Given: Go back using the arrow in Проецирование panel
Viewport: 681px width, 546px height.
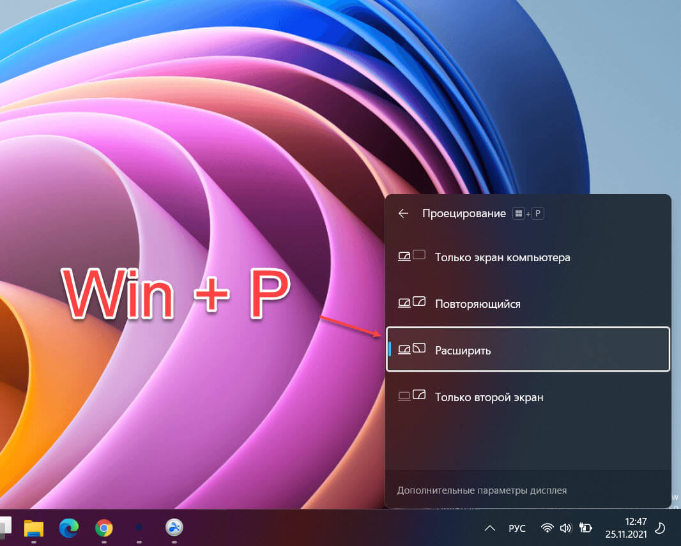Looking at the screenshot, I should point(404,213).
